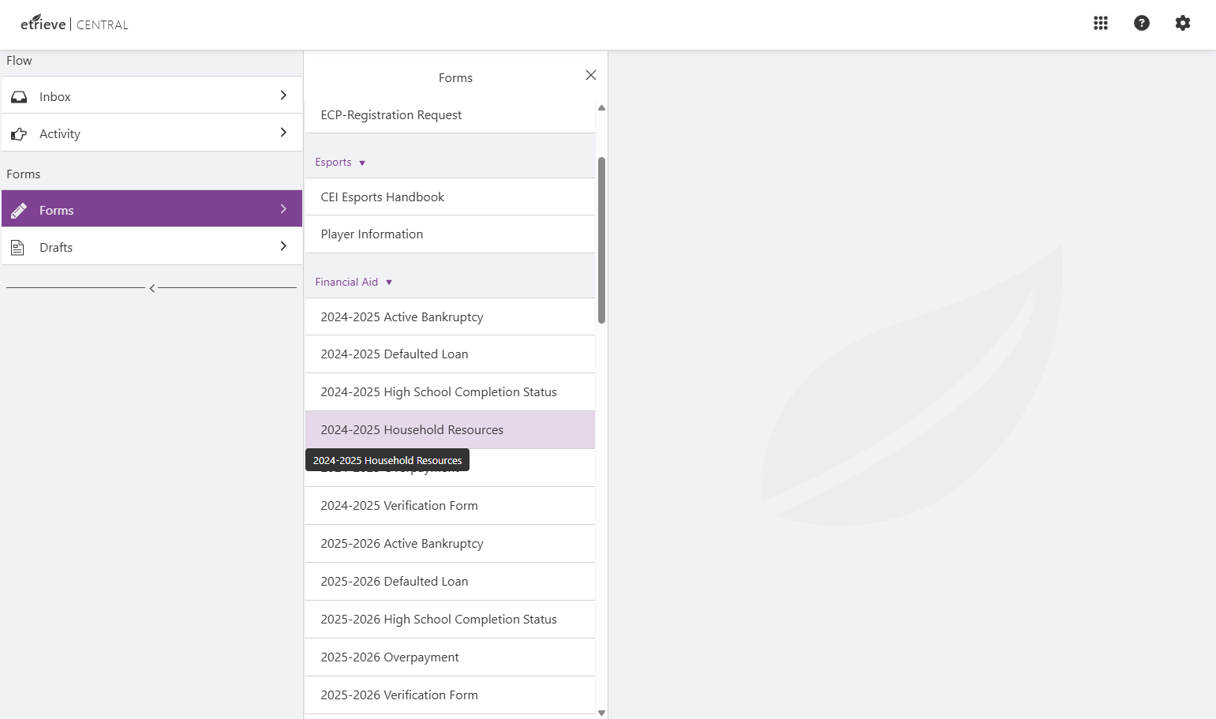Open 2024-2025 Active Bankruptcy form
1216x719 pixels.
pyautogui.click(x=450, y=317)
